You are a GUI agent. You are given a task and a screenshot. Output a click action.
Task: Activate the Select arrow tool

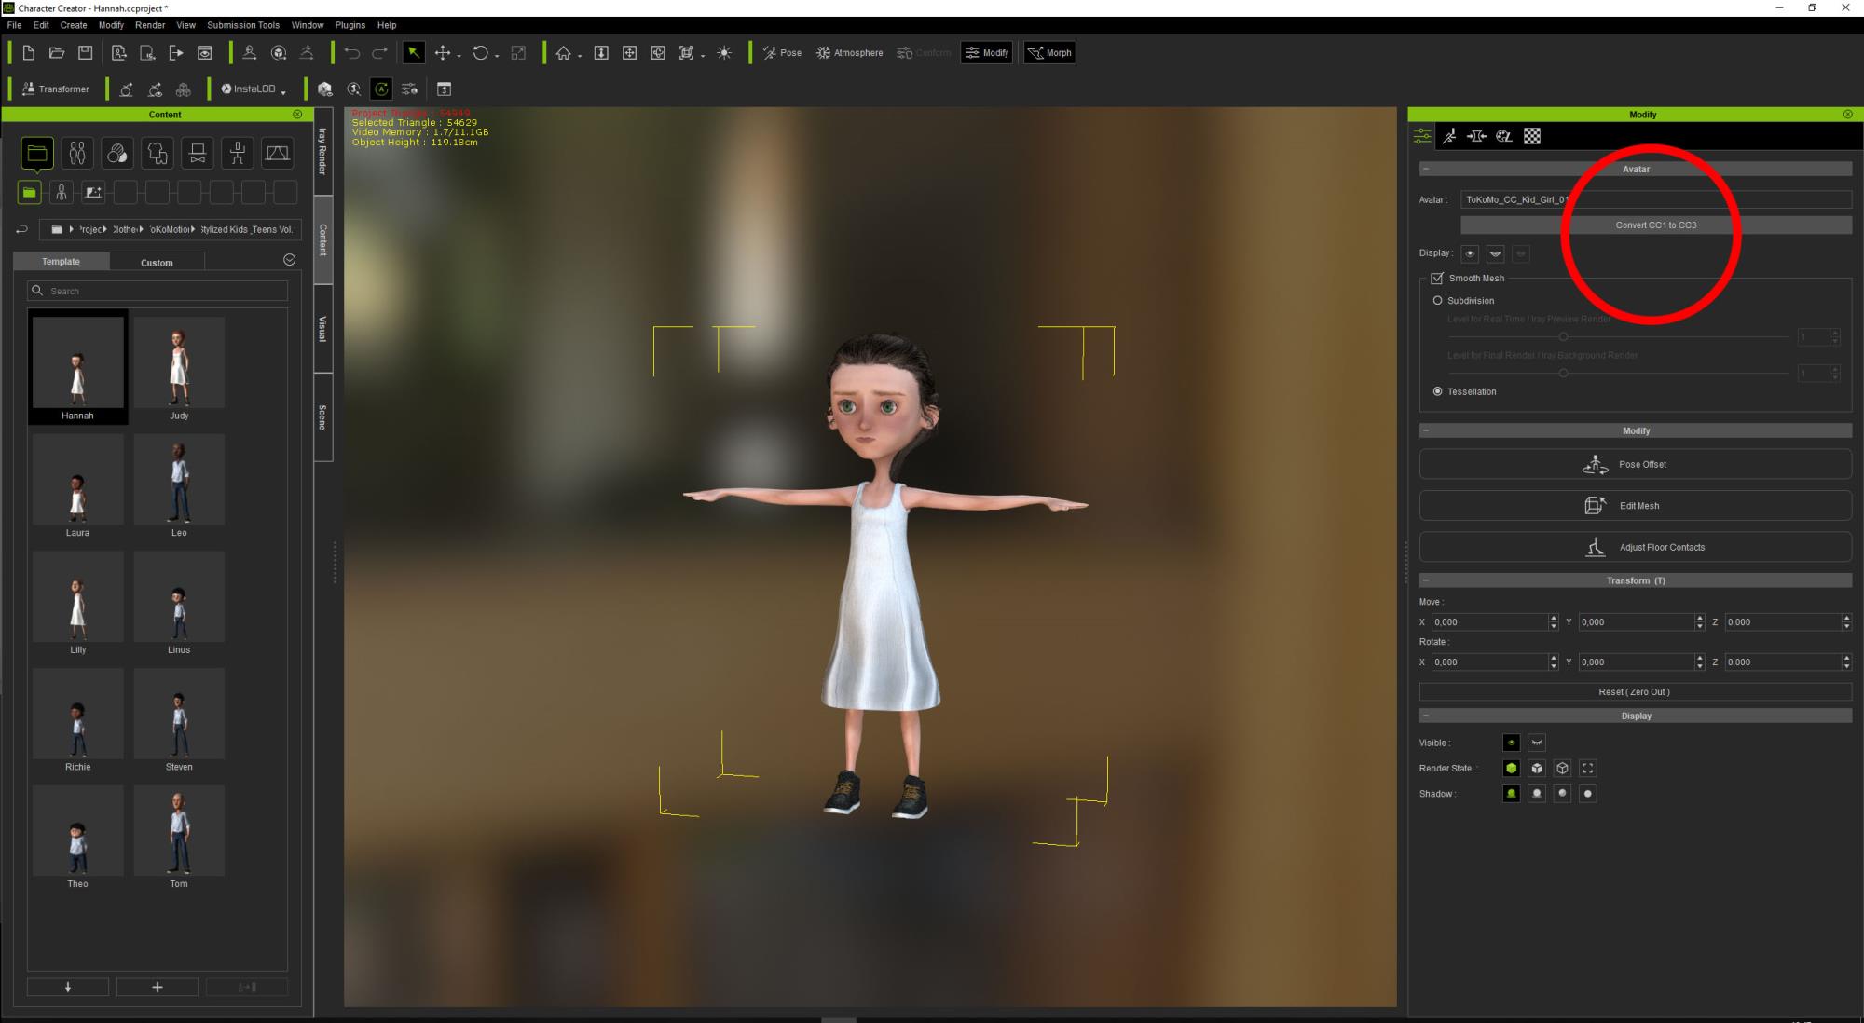pyautogui.click(x=413, y=53)
